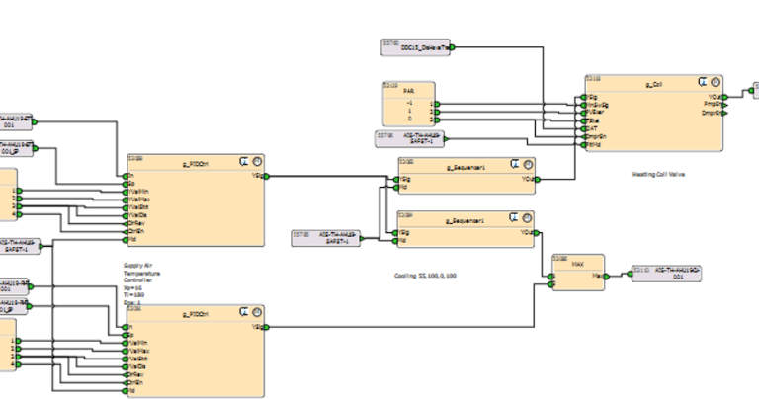
Task: Select the In input port of lower g_PIDCtrl
Action: (126, 327)
